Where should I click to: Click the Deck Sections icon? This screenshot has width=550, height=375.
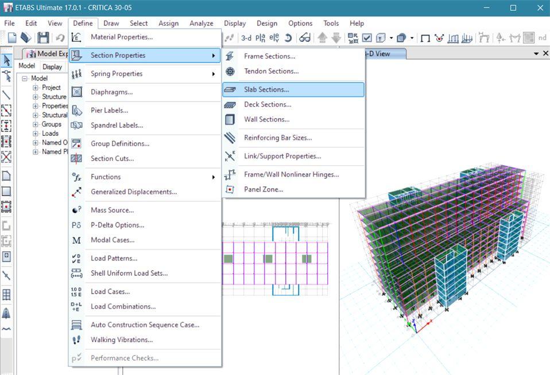coord(230,105)
